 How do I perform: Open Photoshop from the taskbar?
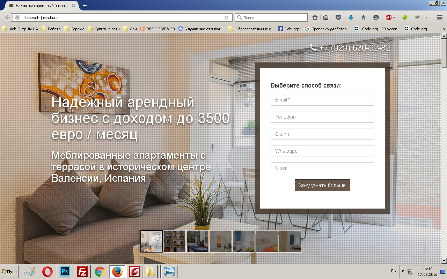(x=65, y=271)
